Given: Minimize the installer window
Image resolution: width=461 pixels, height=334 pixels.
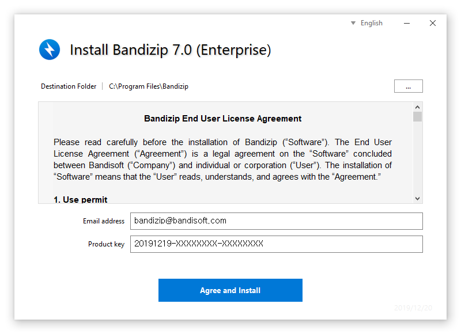Looking at the screenshot, I should point(407,23).
